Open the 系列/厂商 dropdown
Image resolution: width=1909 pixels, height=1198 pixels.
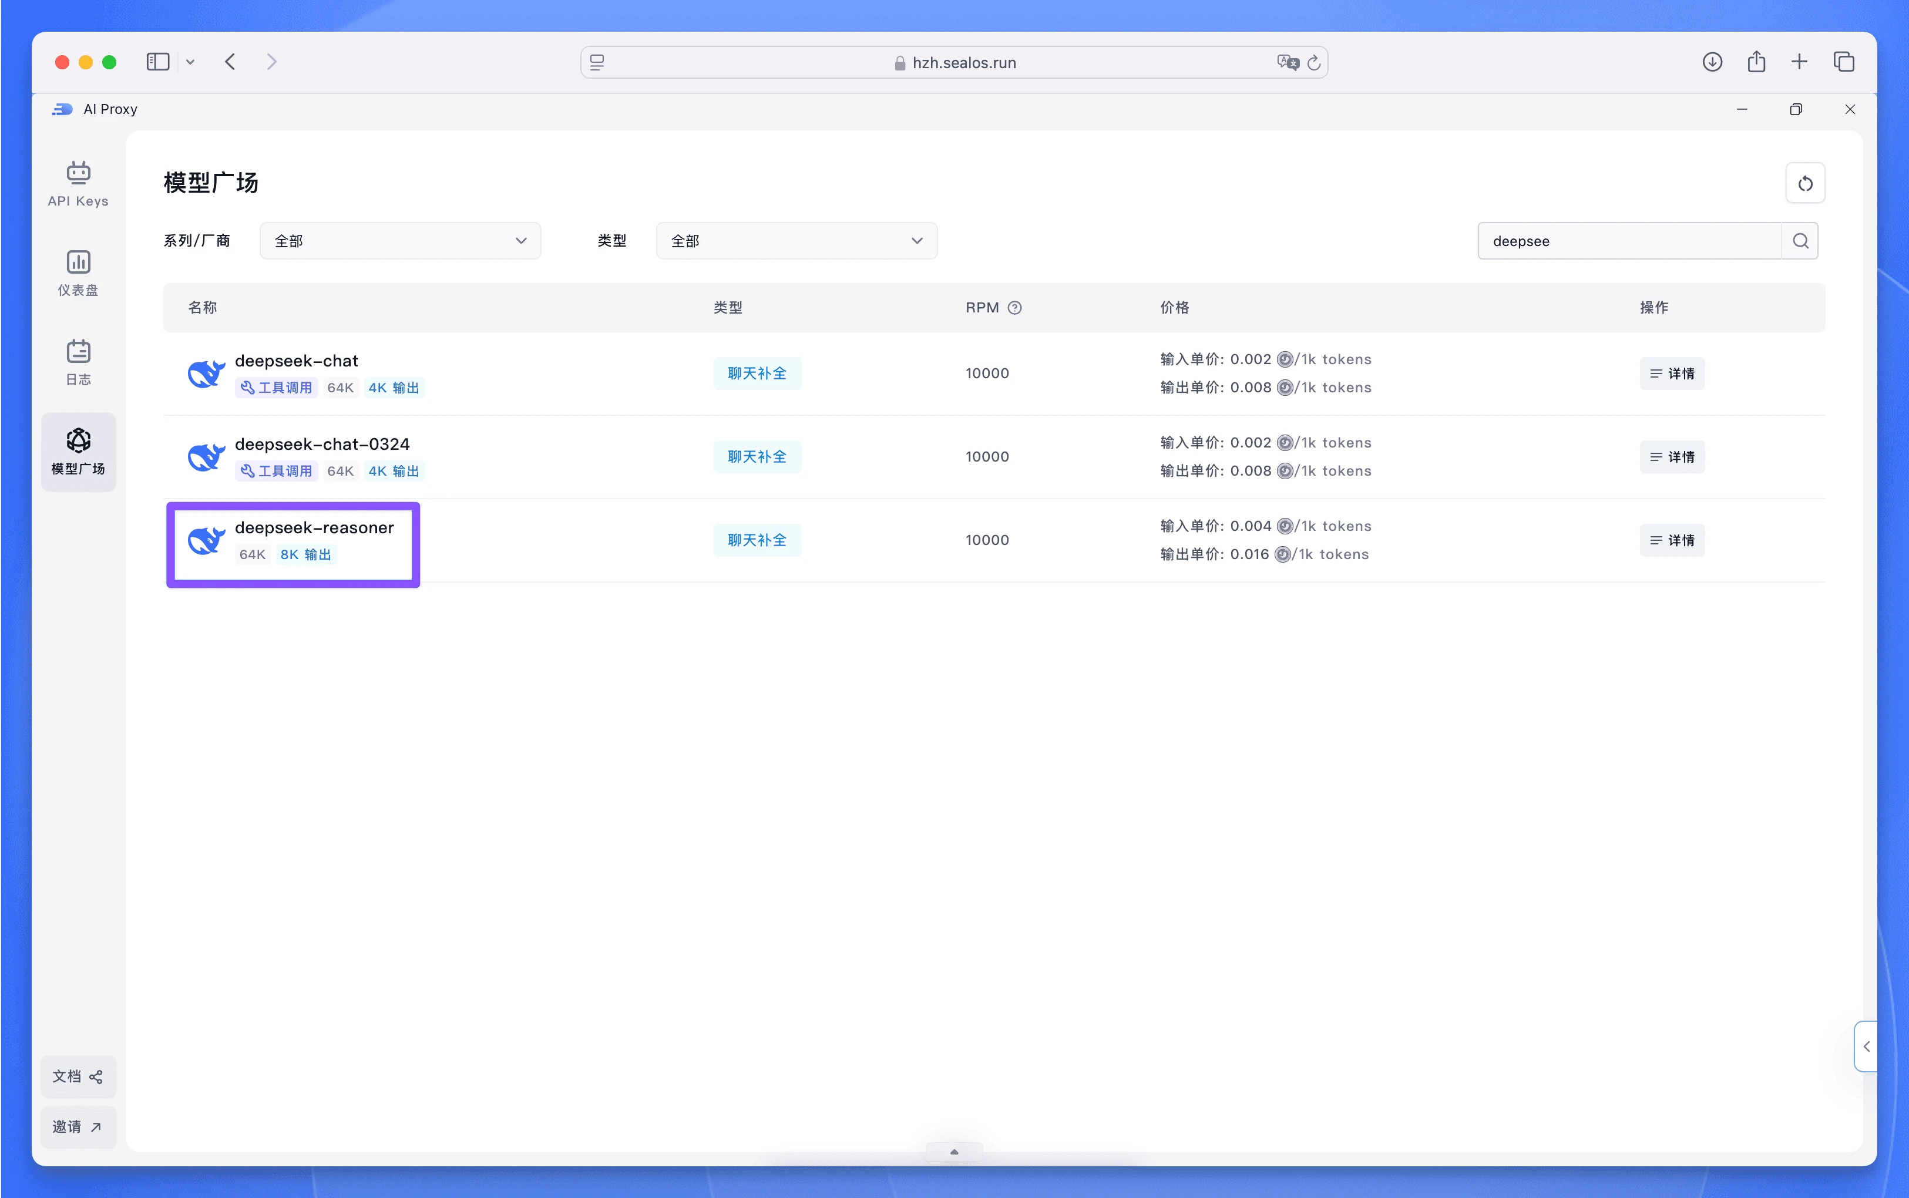click(400, 240)
